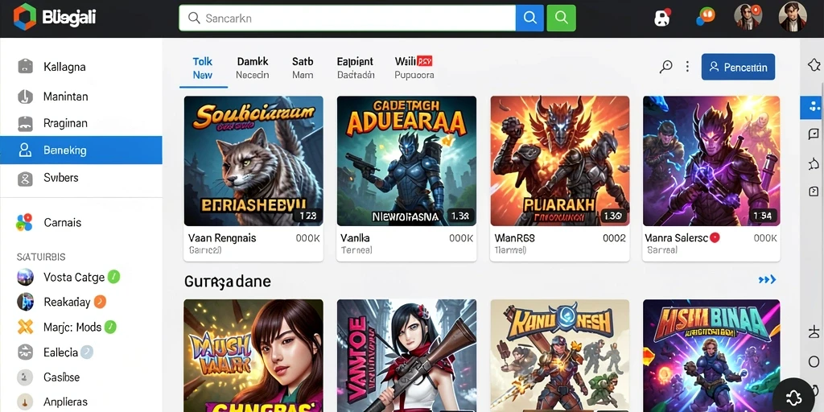Open the Soubcicraam cat game thumbnail
The width and height of the screenshot is (824, 412).
point(253,161)
